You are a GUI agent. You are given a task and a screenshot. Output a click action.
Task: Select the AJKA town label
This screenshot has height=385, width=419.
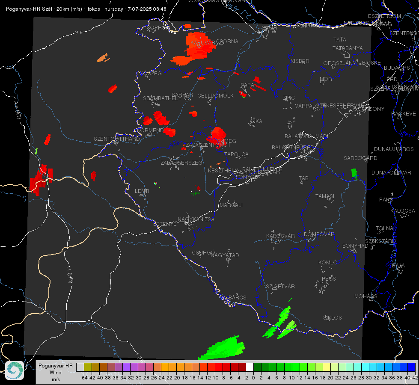pyautogui.click(x=256, y=121)
